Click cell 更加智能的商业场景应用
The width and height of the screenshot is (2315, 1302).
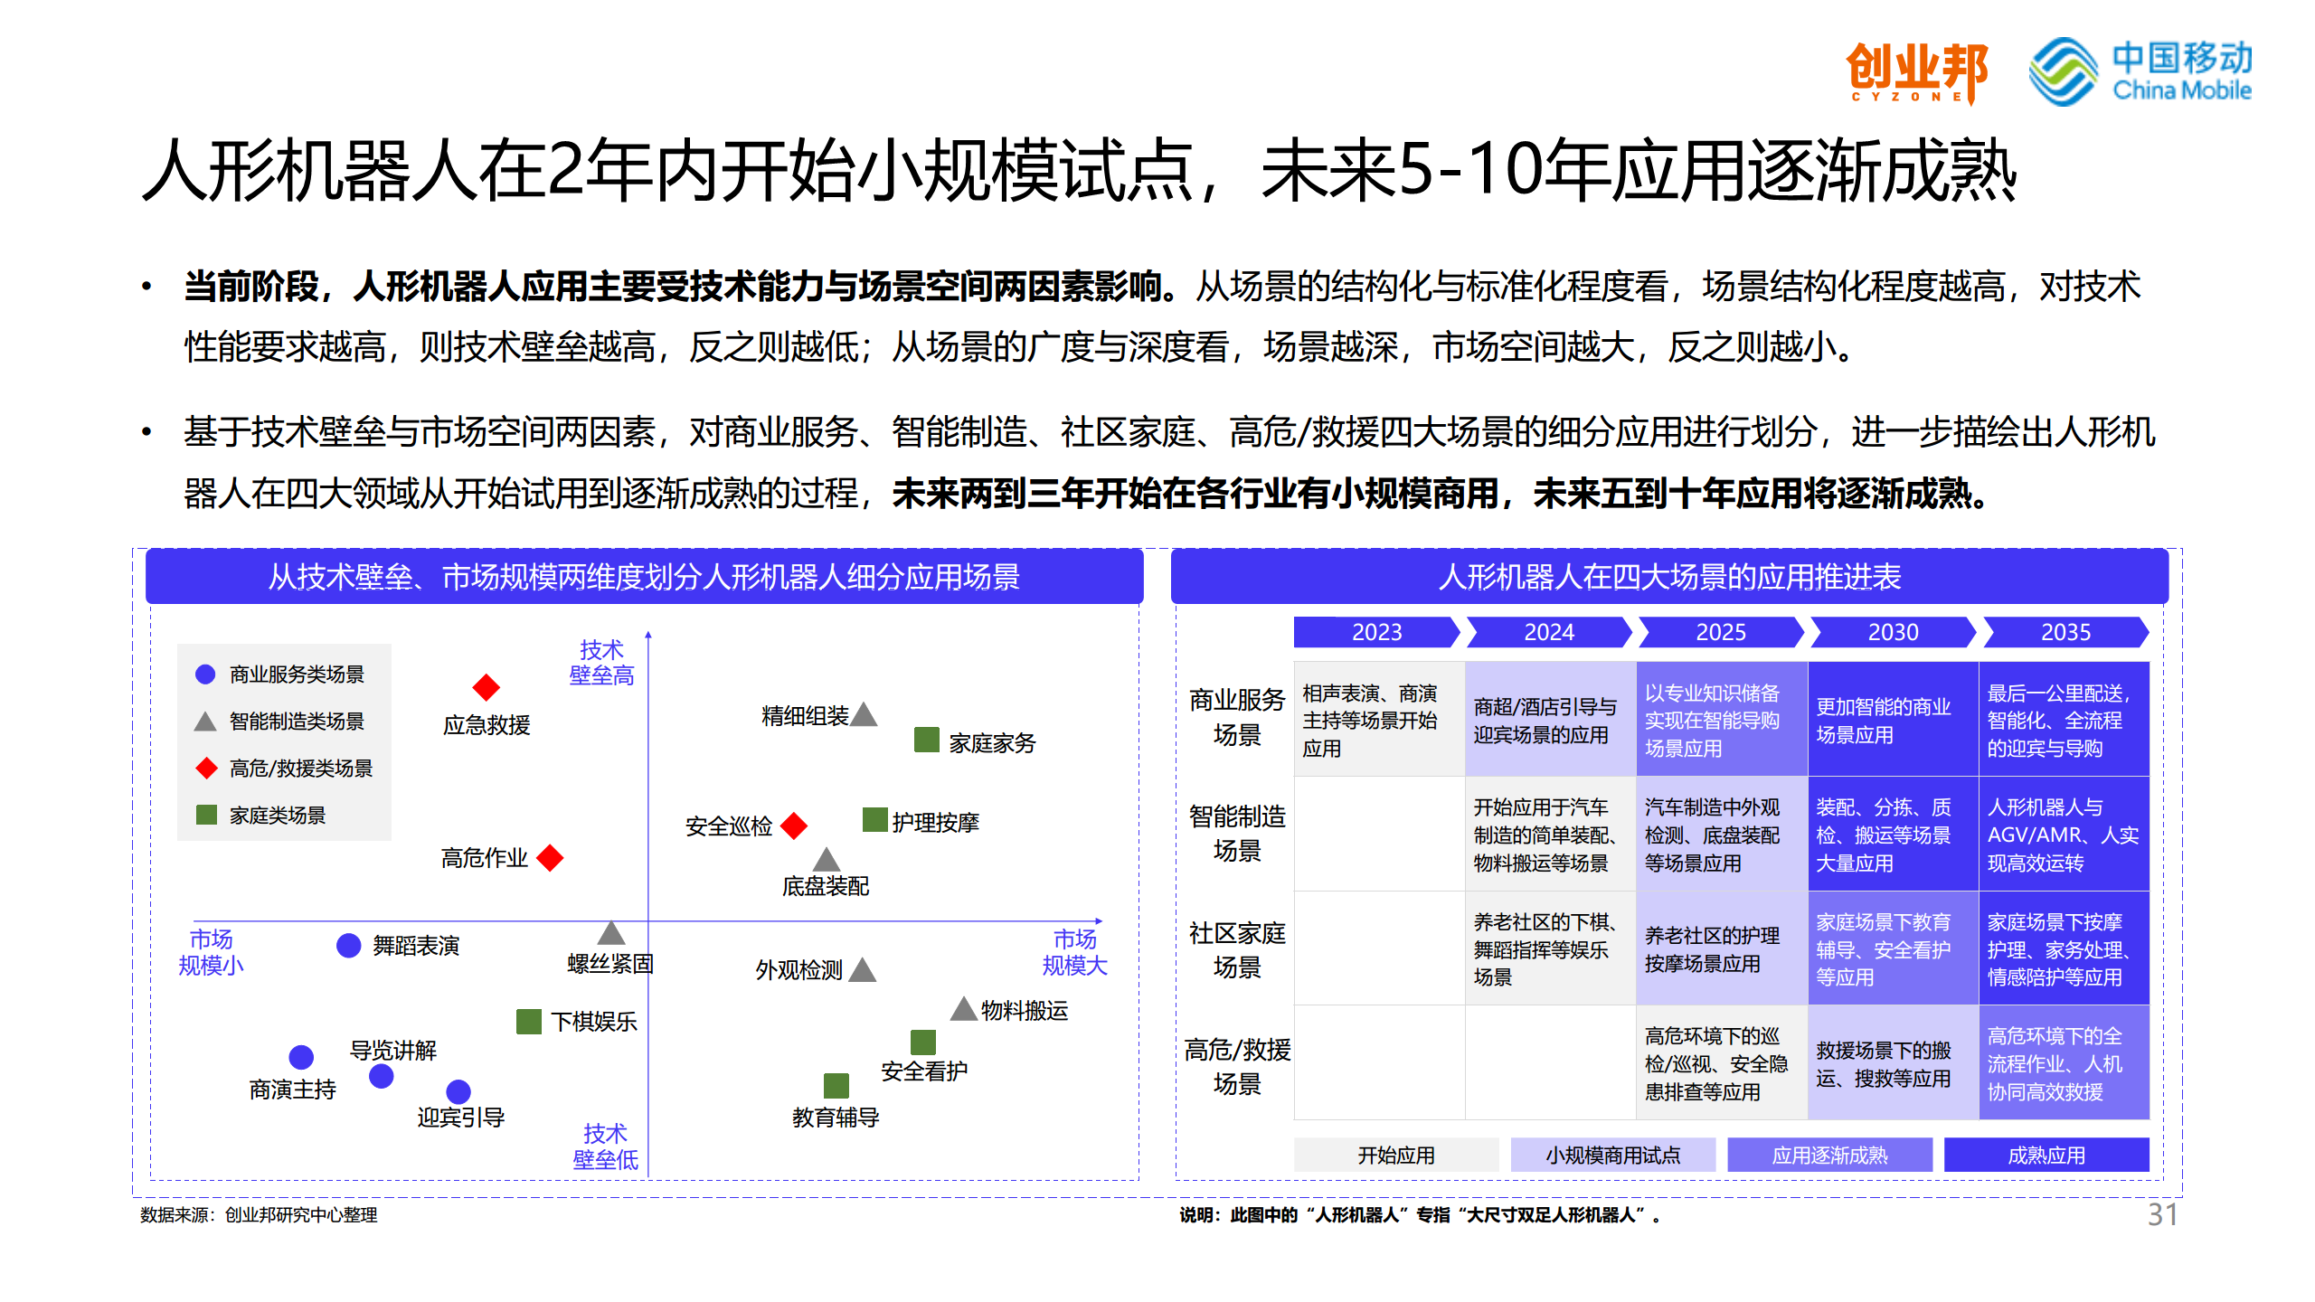click(1893, 720)
